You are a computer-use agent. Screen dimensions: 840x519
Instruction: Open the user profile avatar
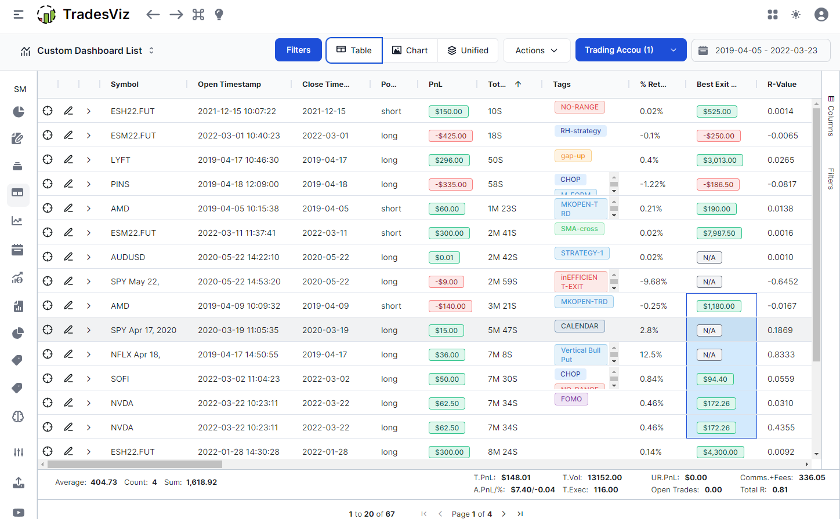click(821, 14)
